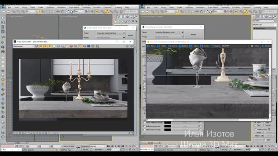Open reference coordinate View dropdown in left toolbar
Screen dimensions: 278x156
(79, 12)
